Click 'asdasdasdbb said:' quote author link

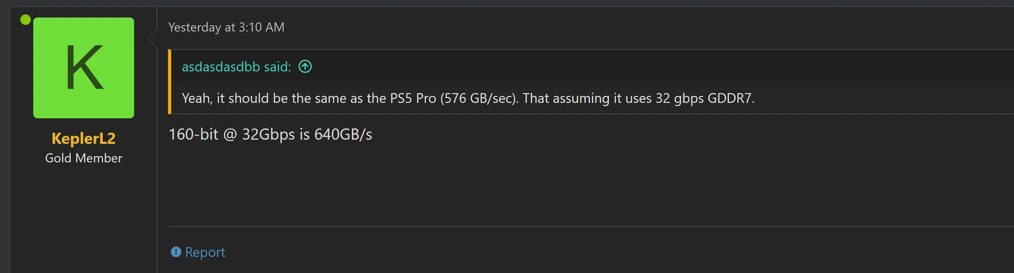(236, 67)
